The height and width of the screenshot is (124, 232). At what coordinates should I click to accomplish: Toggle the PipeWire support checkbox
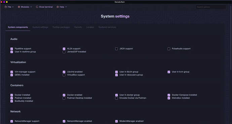tap(12, 49)
